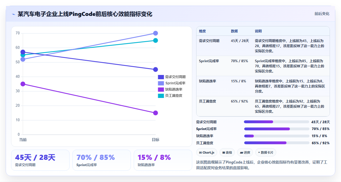Click the dashboard title mentioning PingCode
Screen dimensions: 341x182
(85, 14)
